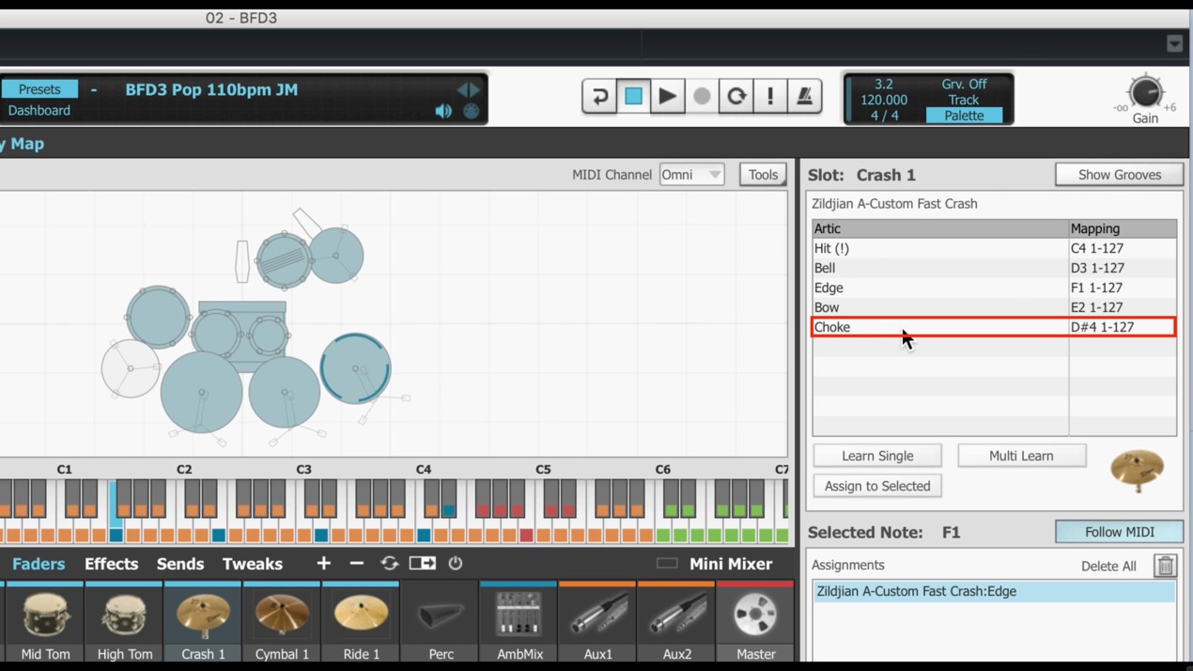The height and width of the screenshot is (671, 1193).
Task: Delete assignments with the trash can icon
Action: tap(1166, 566)
